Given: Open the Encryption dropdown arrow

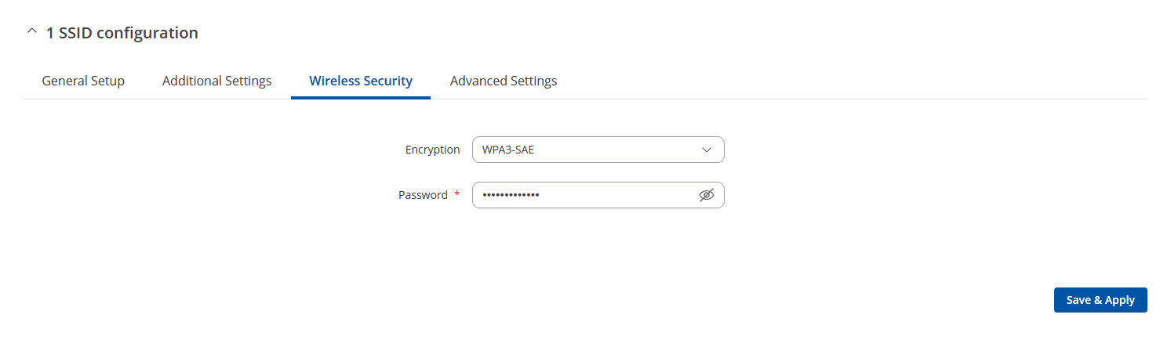Looking at the screenshot, I should pos(707,150).
